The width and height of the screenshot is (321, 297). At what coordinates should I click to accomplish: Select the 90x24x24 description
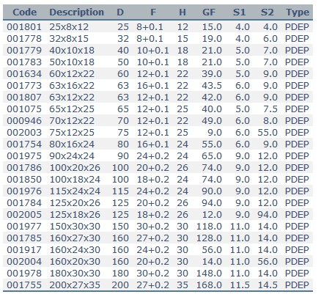72,156
